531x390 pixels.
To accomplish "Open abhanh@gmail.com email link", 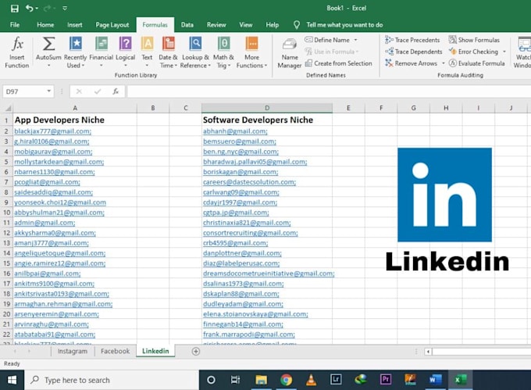I will (235, 131).
